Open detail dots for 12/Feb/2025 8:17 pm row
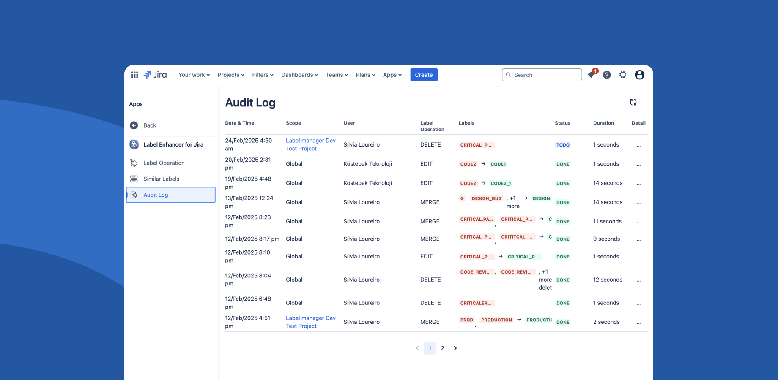This screenshot has height=380, width=778. click(639, 240)
